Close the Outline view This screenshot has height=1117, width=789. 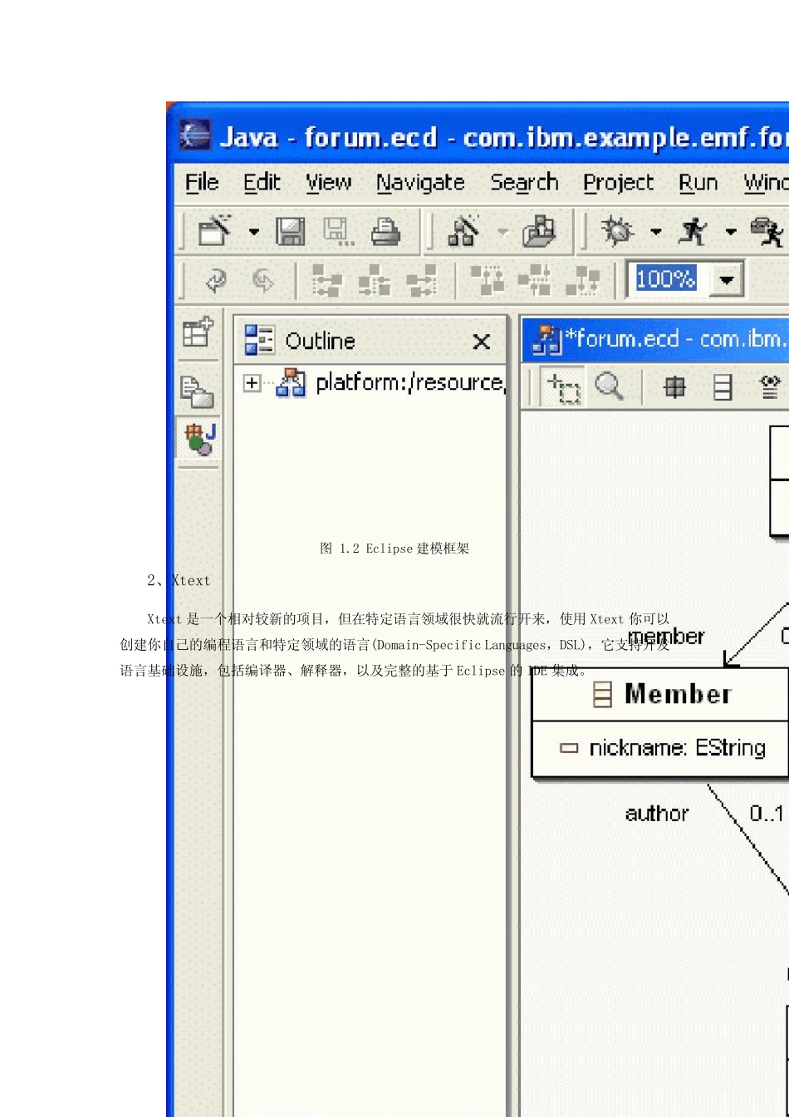pyautogui.click(x=481, y=342)
